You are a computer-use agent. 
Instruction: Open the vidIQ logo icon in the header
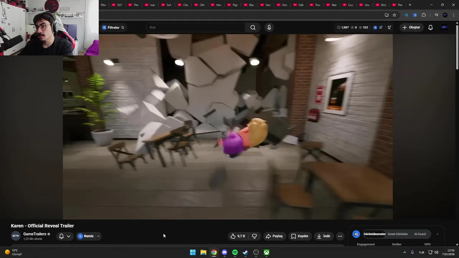coord(375,28)
